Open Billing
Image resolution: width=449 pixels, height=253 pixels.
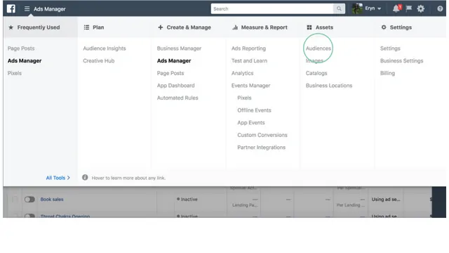(387, 73)
